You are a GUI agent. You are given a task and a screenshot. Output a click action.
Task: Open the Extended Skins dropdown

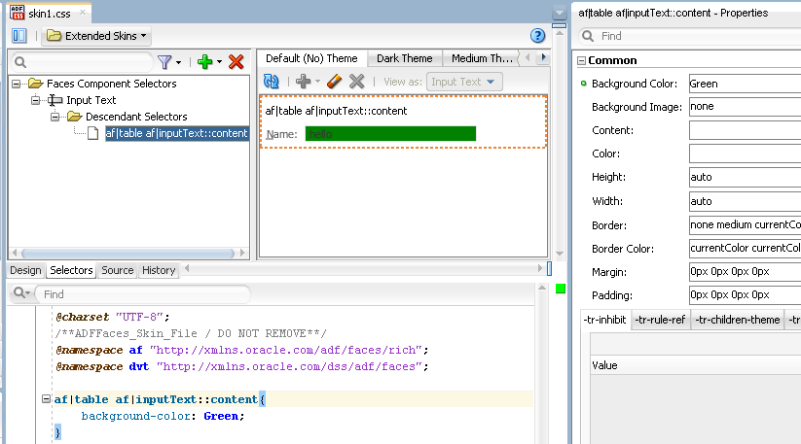[x=96, y=36]
